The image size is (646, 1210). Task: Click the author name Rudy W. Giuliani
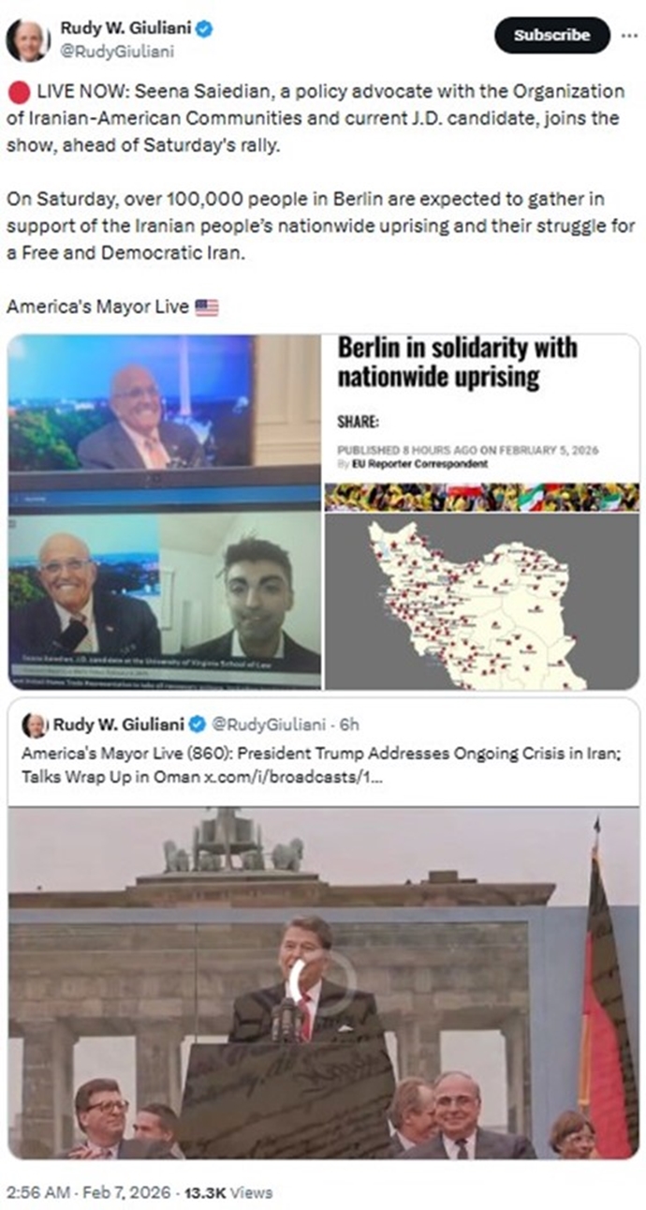(125, 29)
